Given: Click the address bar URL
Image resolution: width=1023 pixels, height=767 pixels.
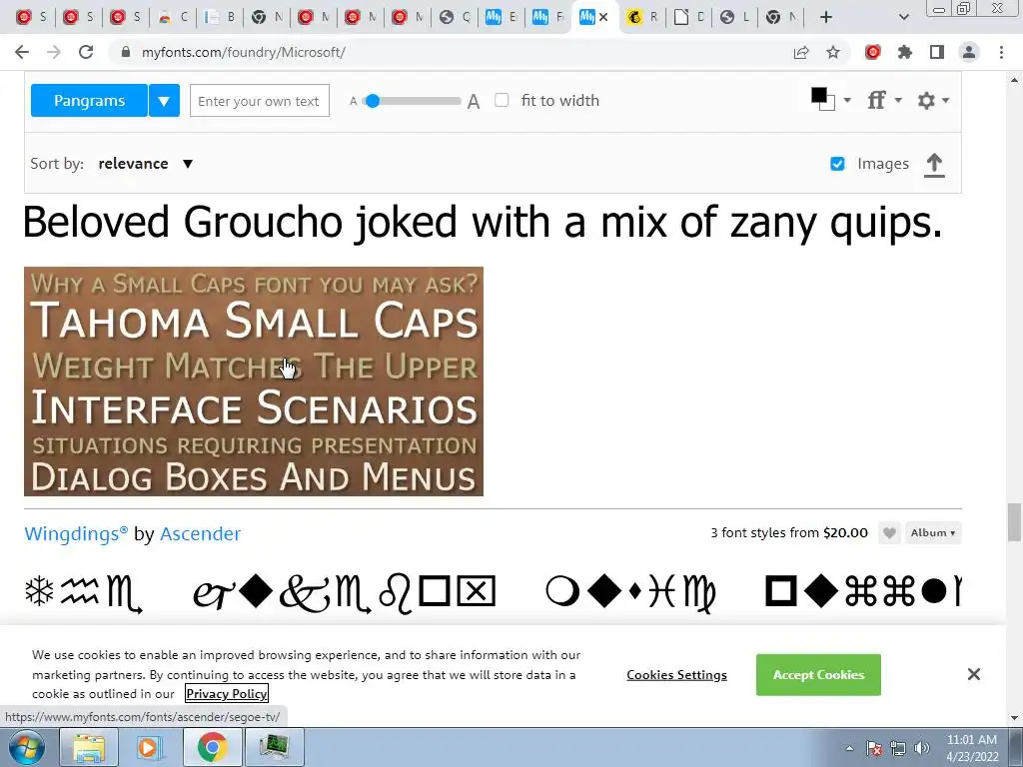Looking at the screenshot, I should [x=244, y=52].
